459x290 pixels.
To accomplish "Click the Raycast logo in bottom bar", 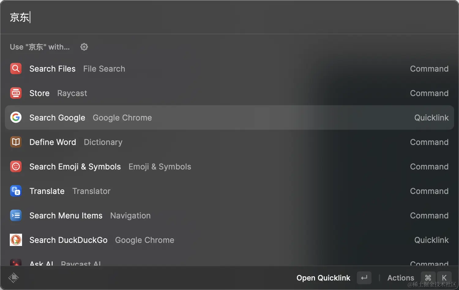I will [13, 278].
